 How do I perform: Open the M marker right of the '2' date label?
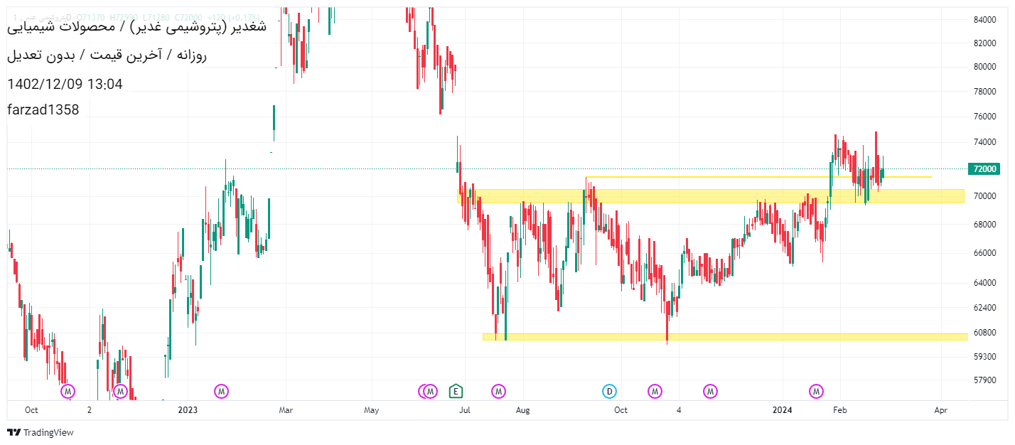point(120,391)
